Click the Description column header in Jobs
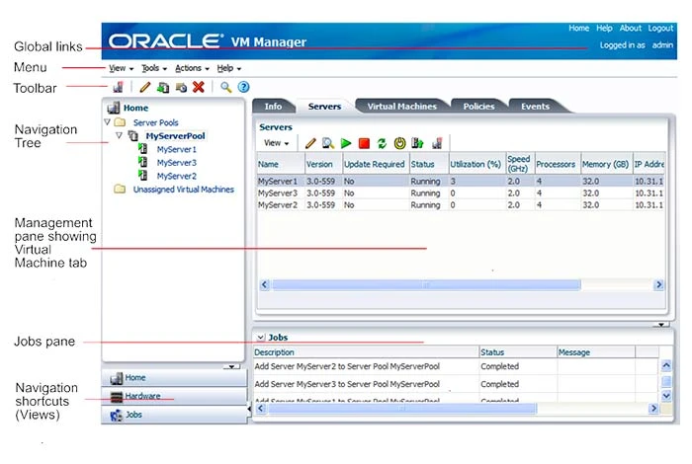Image resolution: width=692 pixels, height=464 pixels. point(366,352)
